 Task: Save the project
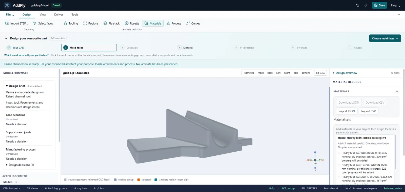click(379, 5)
